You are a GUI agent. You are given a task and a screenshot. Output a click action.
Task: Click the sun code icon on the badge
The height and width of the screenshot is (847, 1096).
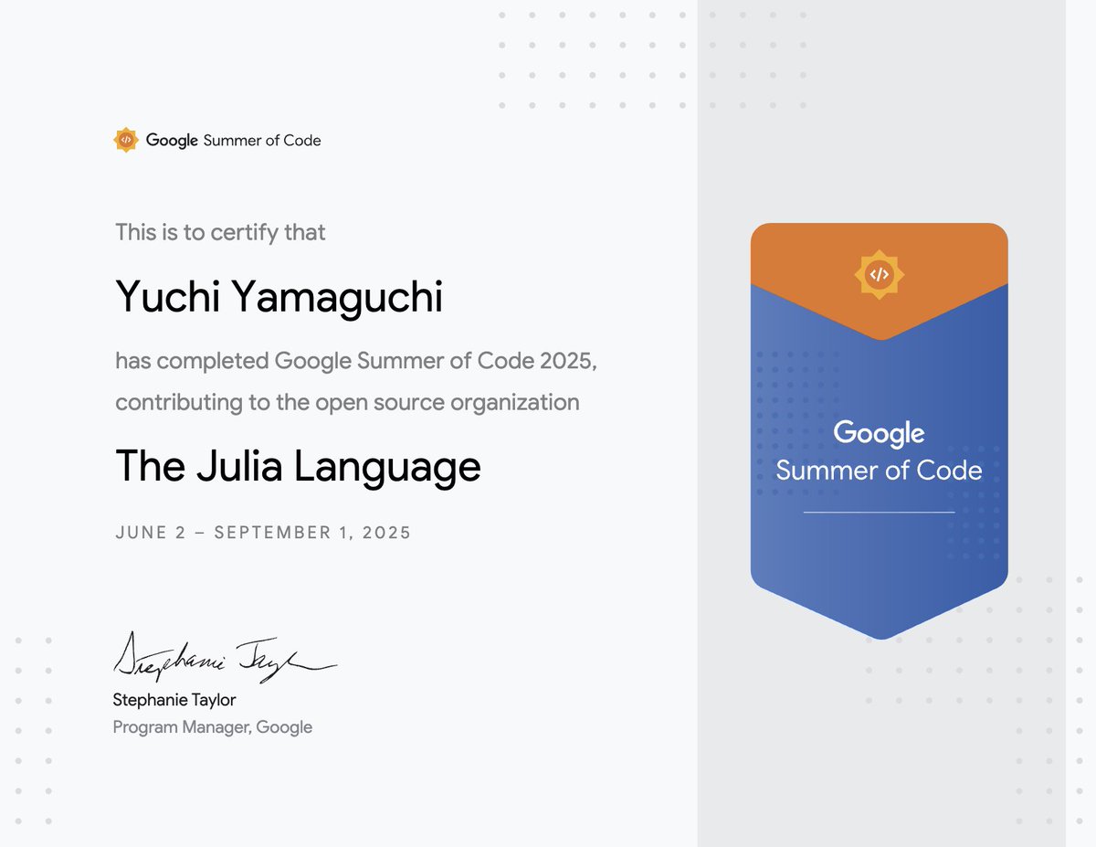pos(879,273)
